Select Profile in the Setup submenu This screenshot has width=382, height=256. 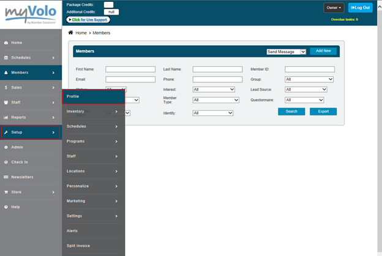click(x=93, y=97)
